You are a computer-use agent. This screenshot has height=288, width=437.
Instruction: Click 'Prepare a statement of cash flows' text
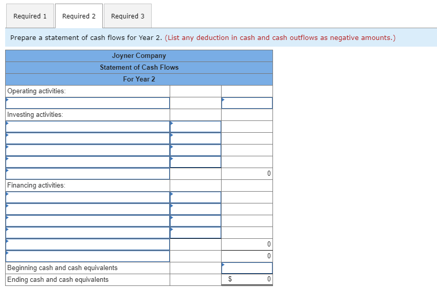[86, 38]
